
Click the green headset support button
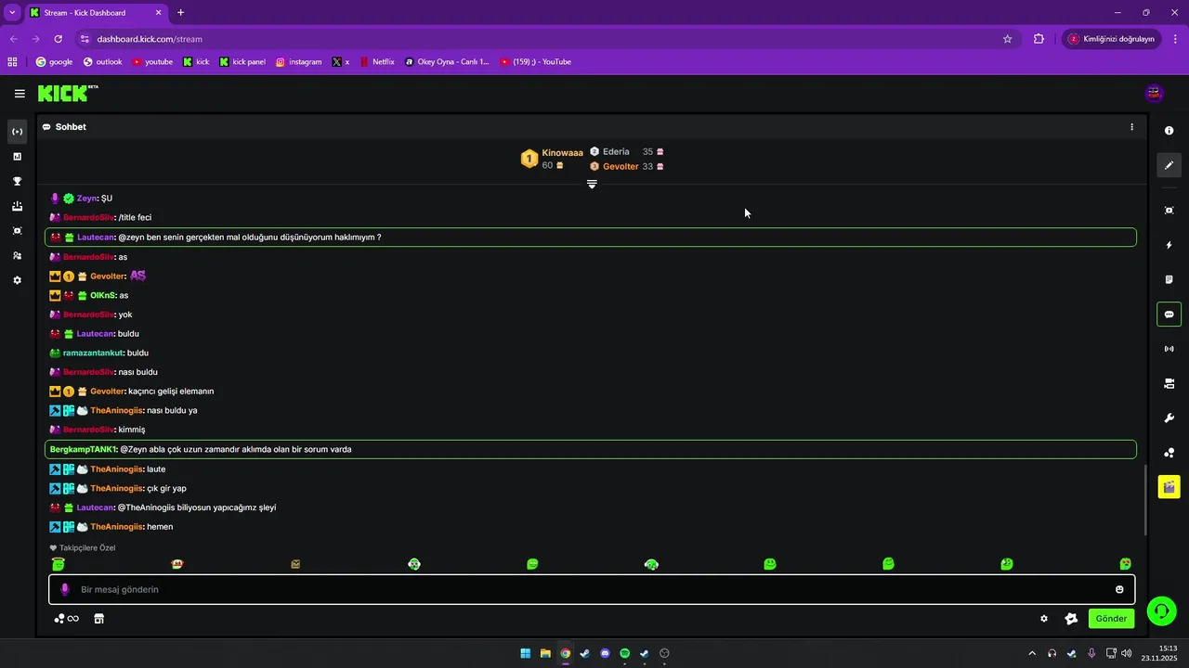(1161, 612)
